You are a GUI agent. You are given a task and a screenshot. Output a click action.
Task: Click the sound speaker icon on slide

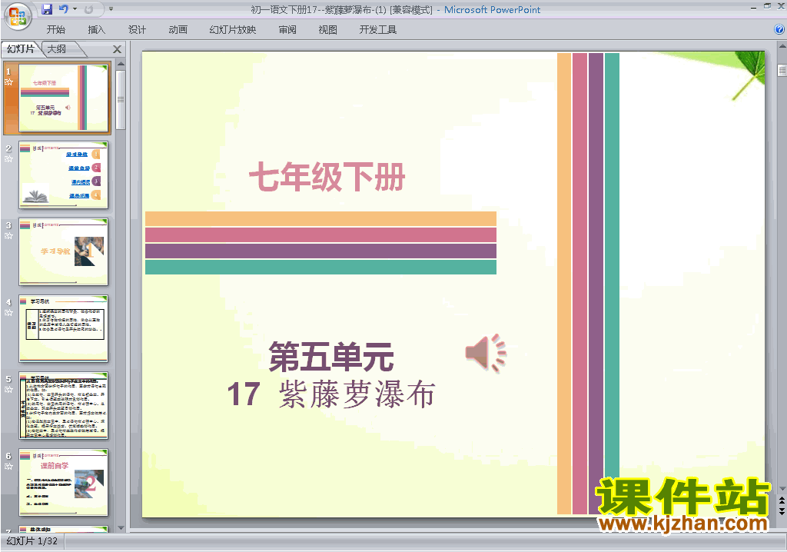point(486,353)
